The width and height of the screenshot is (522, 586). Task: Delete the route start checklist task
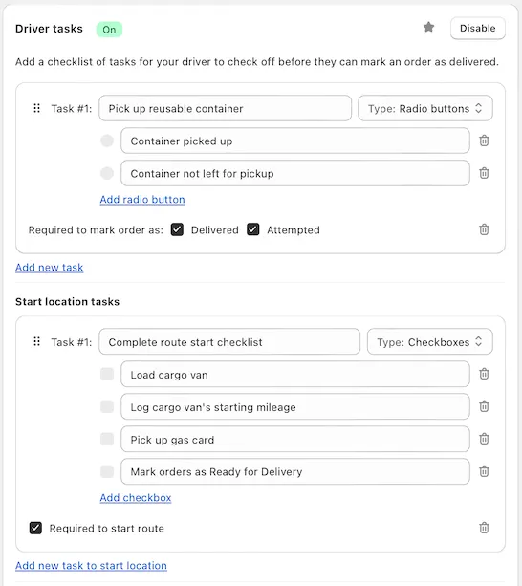coord(484,528)
